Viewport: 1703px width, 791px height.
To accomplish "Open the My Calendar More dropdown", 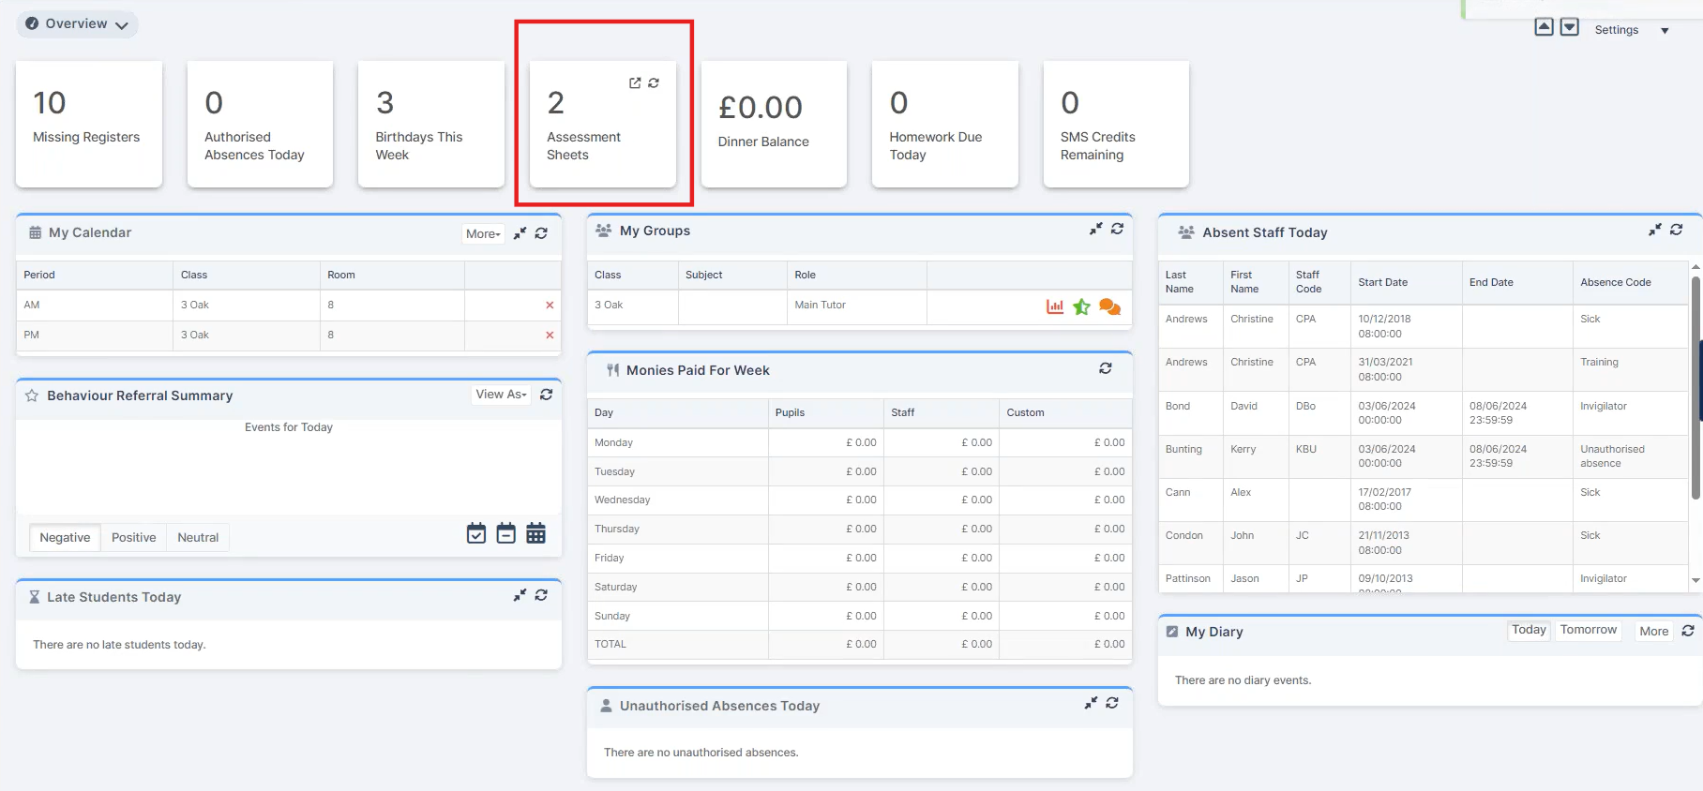I will 483,234.
